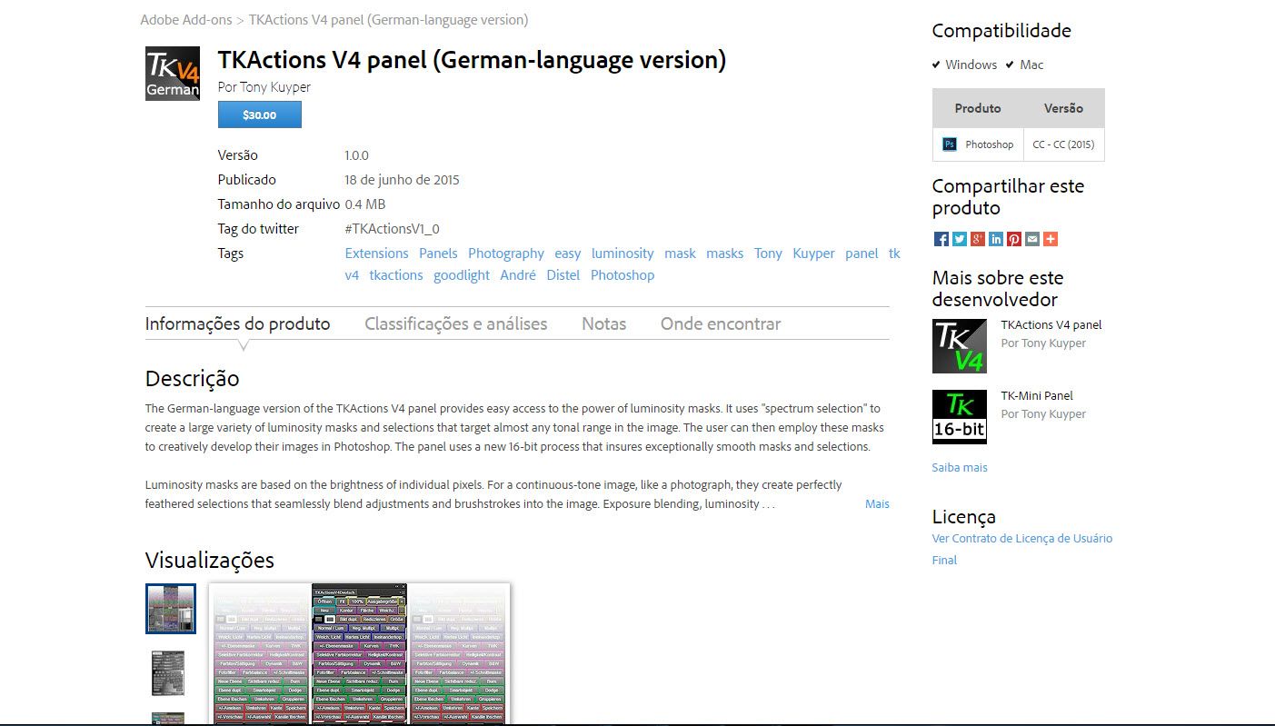Select the first preview thumbnail
Image resolution: width=1275 pixels, height=726 pixels.
(x=171, y=609)
